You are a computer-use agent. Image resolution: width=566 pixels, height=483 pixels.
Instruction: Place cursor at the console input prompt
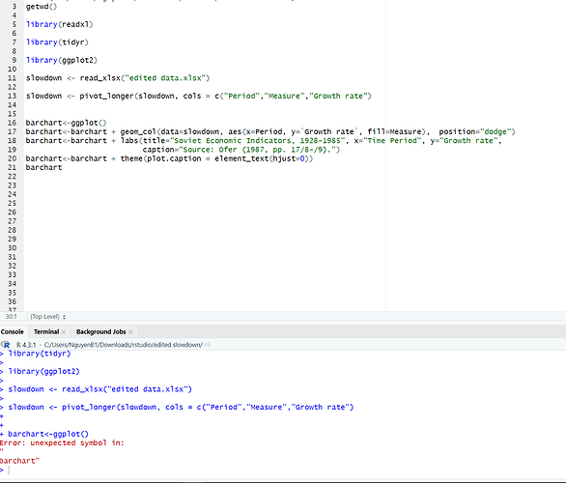(x=9, y=470)
